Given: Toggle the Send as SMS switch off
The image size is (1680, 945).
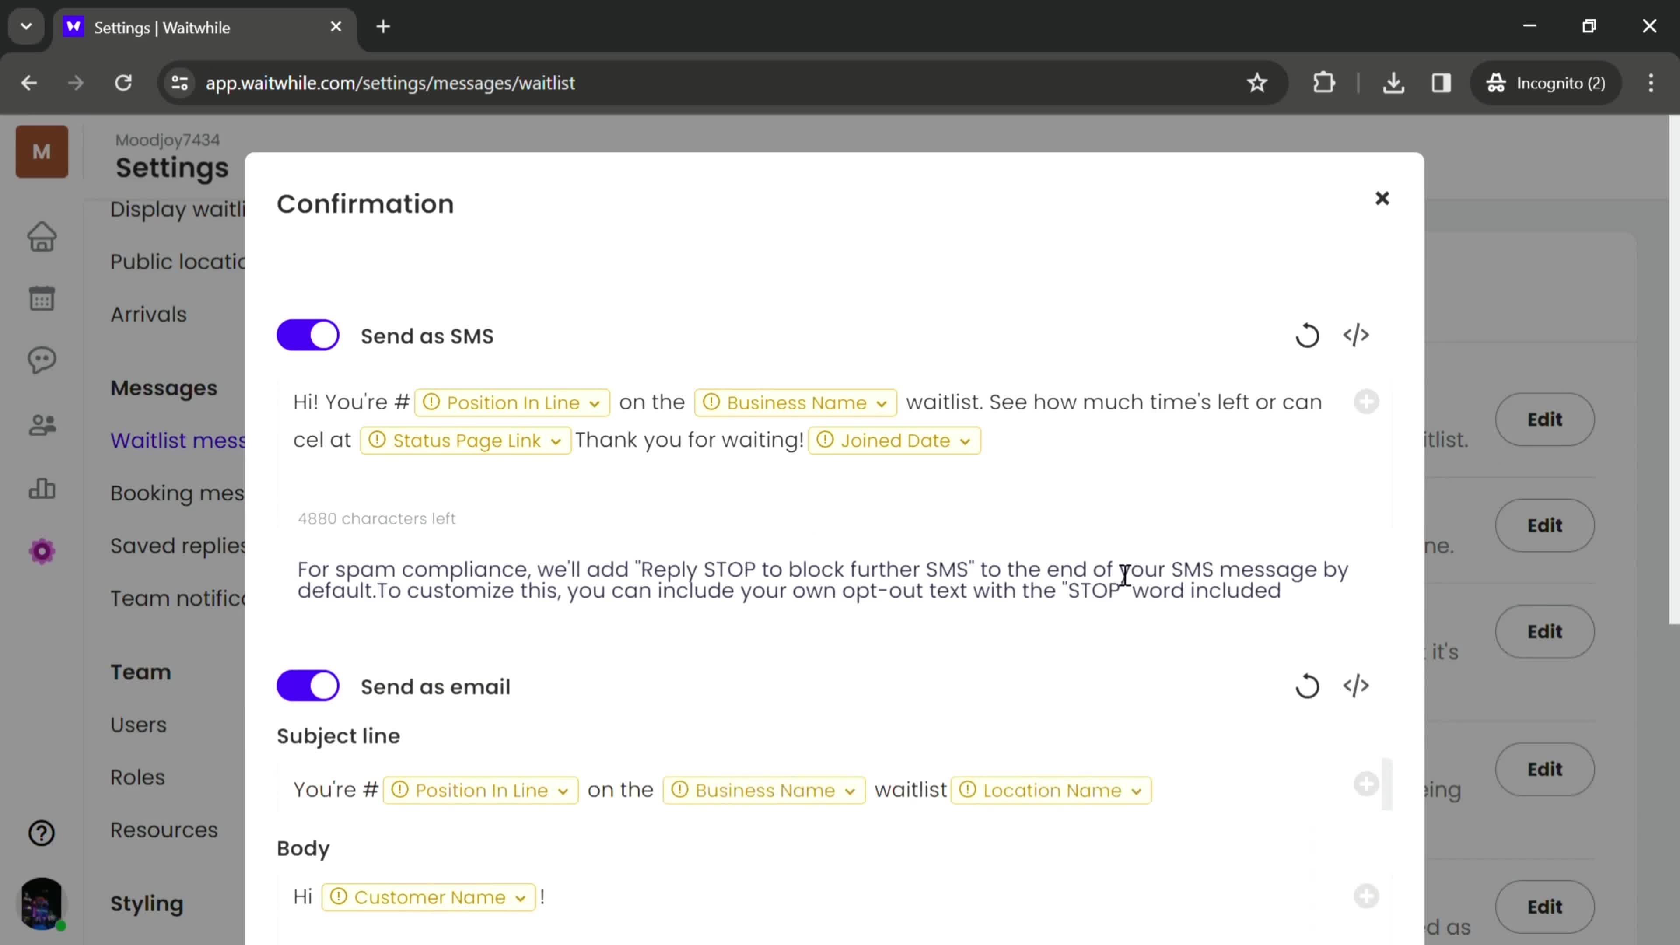Looking at the screenshot, I should tap(308, 336).
